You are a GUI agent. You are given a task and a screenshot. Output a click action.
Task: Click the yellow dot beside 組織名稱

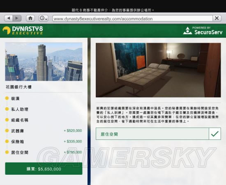7,120
